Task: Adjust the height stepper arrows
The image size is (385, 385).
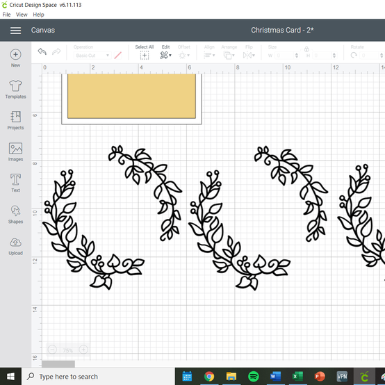Action: (x=334, y=56)
